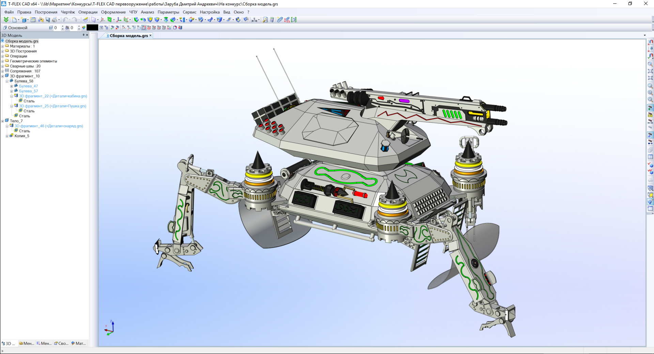
Task: Expand the Материалы folder in the tree
Action: coord(3,47)
